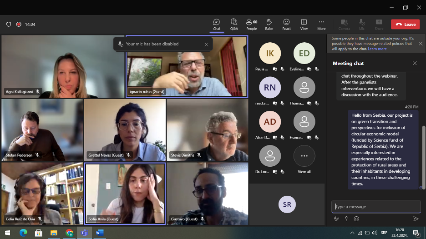
Task: Expand the More actions menu
Action: pos(321,24)
